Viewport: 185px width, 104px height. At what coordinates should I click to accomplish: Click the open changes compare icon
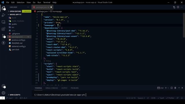[x=174, y=7]
